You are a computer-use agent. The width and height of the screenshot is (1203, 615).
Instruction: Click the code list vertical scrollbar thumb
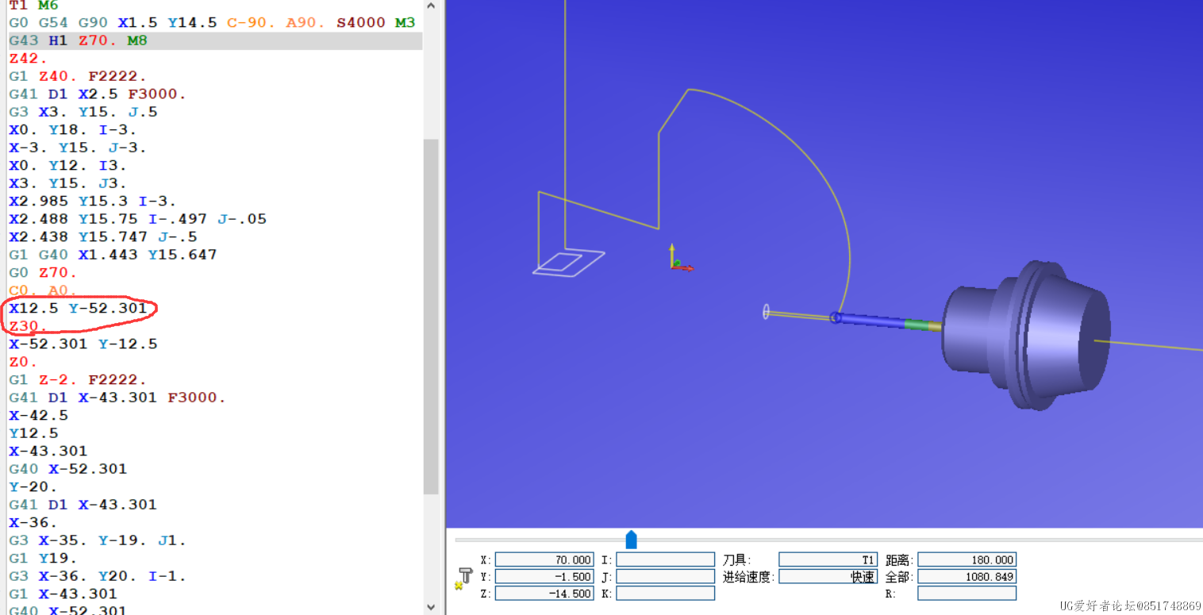point(431,317)
